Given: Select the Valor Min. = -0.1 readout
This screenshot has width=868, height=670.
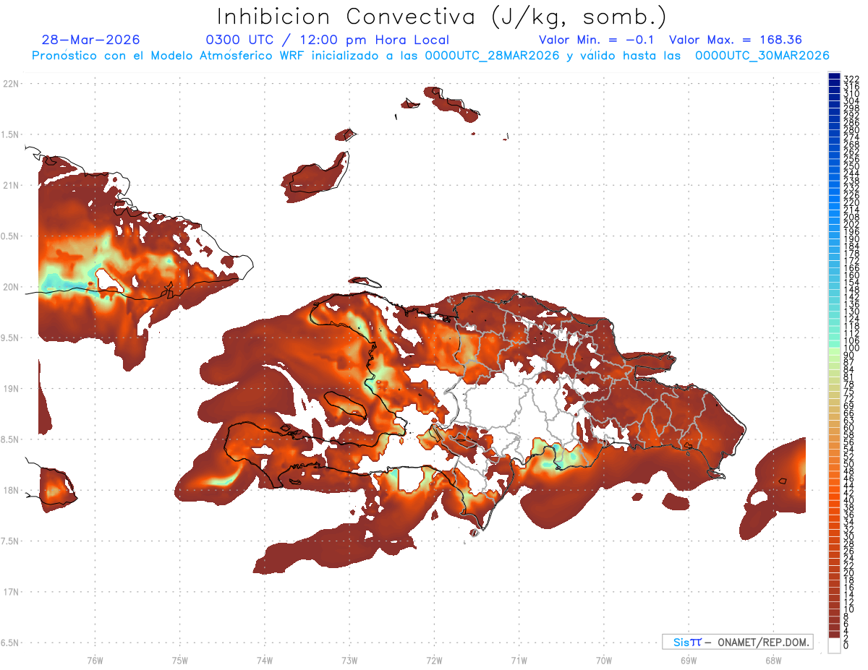Looking at the screenshot, I should [x=596, y=40].
